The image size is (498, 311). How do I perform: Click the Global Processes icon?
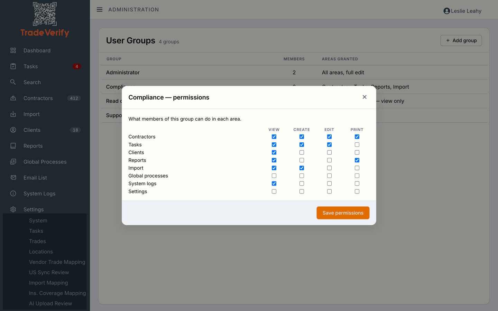[13, 162]
